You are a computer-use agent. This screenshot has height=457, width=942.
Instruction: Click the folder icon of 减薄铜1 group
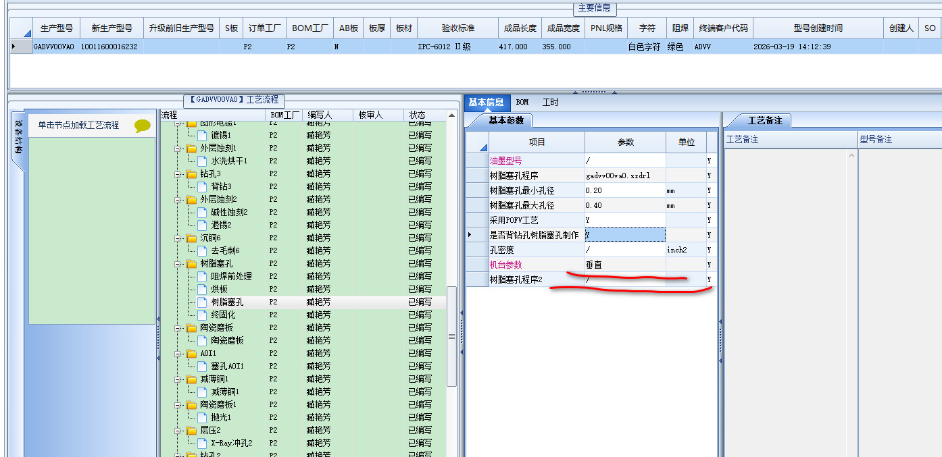pyautogui.click(x=191, y=379)
